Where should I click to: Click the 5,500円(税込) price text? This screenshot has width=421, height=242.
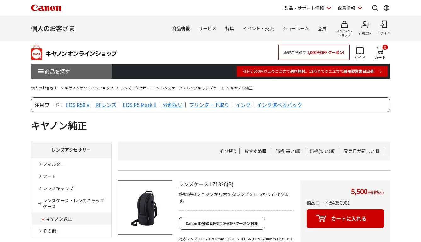pyautogui.click(x=367, y=192)
